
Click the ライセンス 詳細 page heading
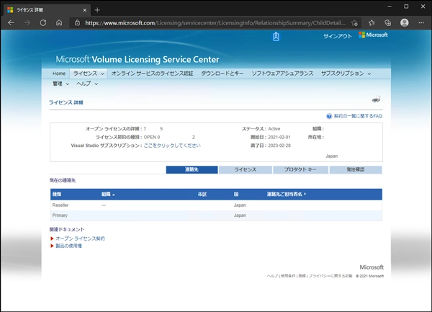point(66,102)
